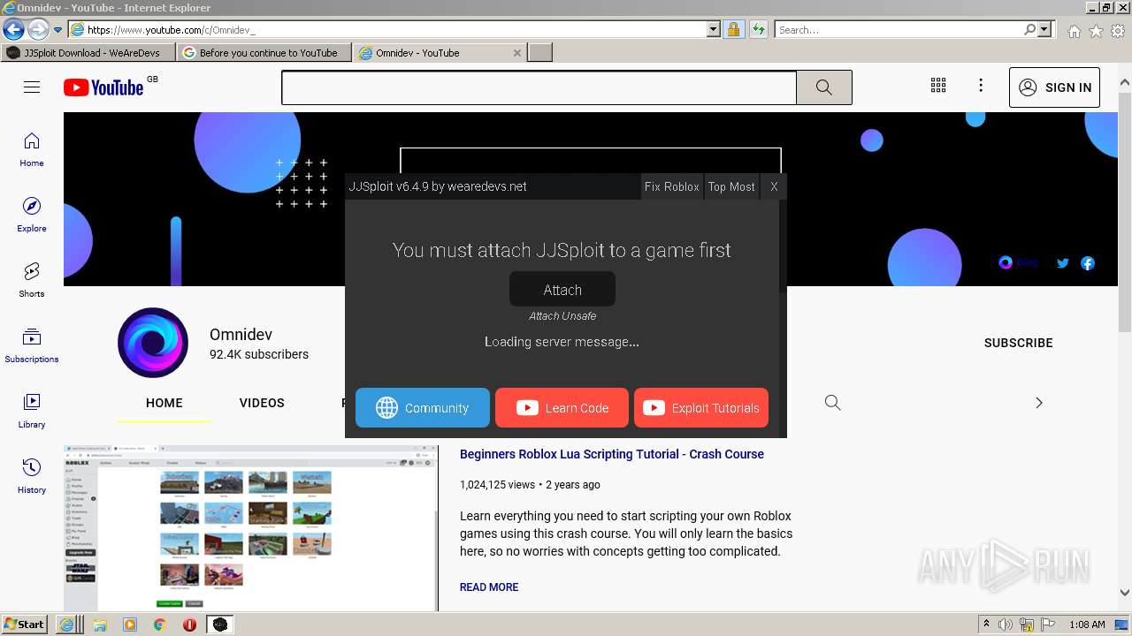
Task: Click the JJSploit taskbar icon
Action: 219,625
